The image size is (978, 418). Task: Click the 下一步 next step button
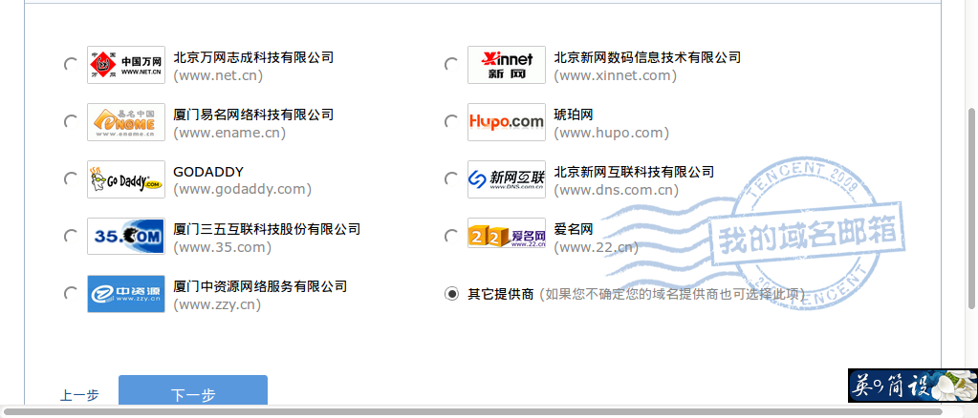(x=193, y=392)
